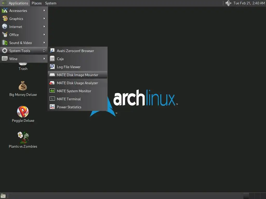Click the System Tools submenu arrow

click(x=44, y=51)
